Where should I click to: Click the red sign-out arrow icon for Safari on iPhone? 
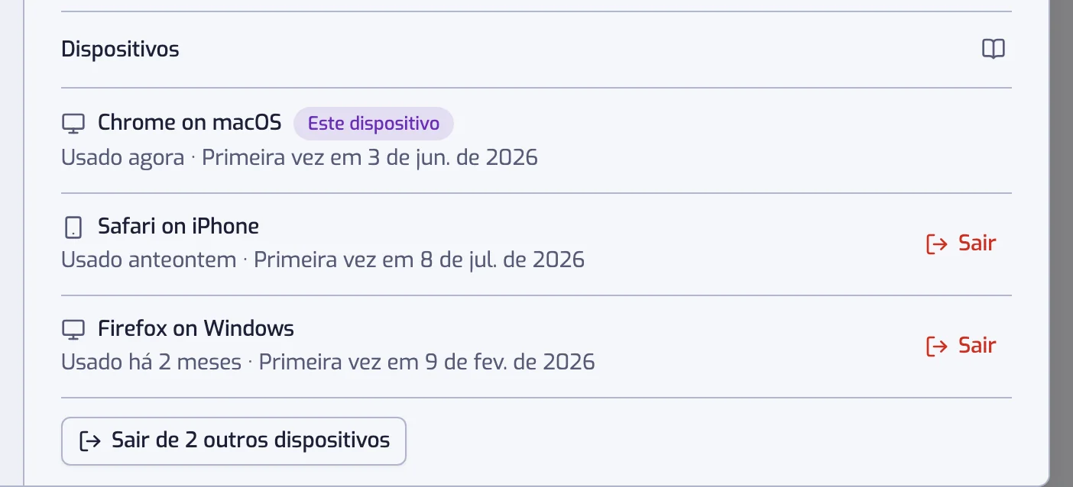(x=936, y=244)
